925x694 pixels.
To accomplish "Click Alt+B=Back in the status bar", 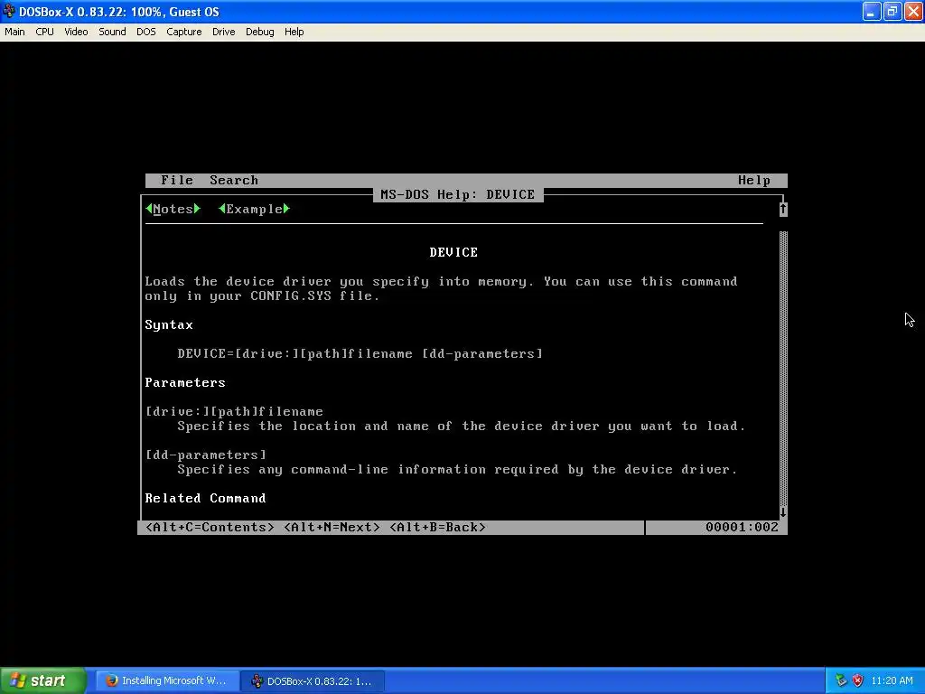I will [x=438, y=527].
